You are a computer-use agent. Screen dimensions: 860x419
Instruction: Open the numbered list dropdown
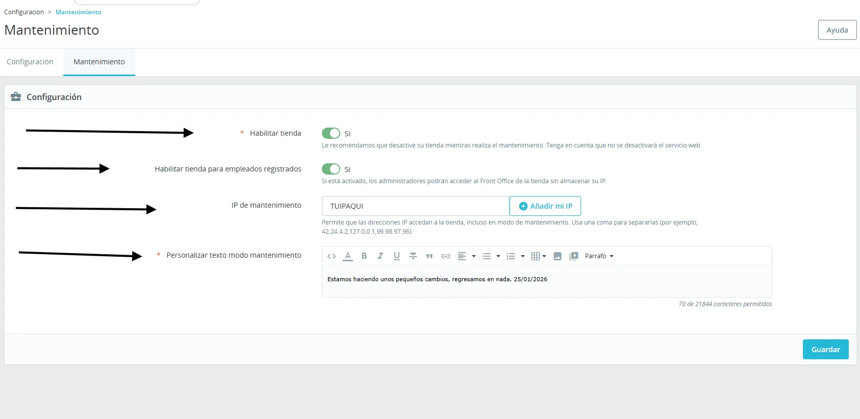pyautogui.click(x=515, y=256)
